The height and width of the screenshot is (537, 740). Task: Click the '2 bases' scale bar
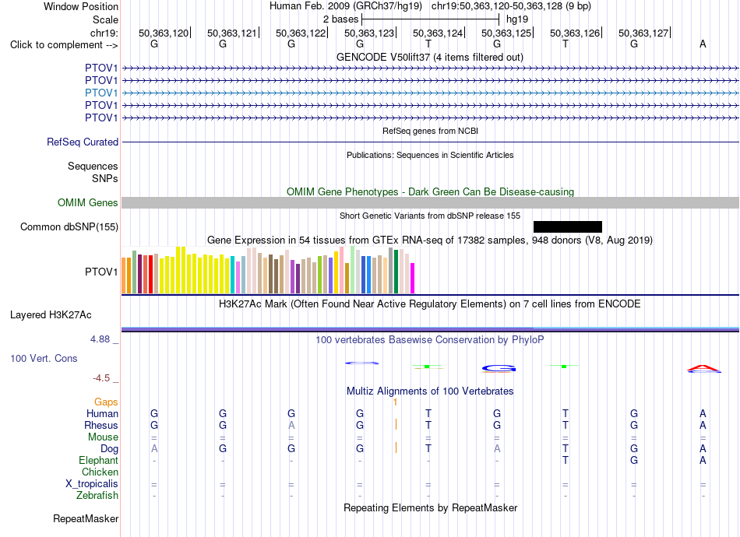(431, 19)
